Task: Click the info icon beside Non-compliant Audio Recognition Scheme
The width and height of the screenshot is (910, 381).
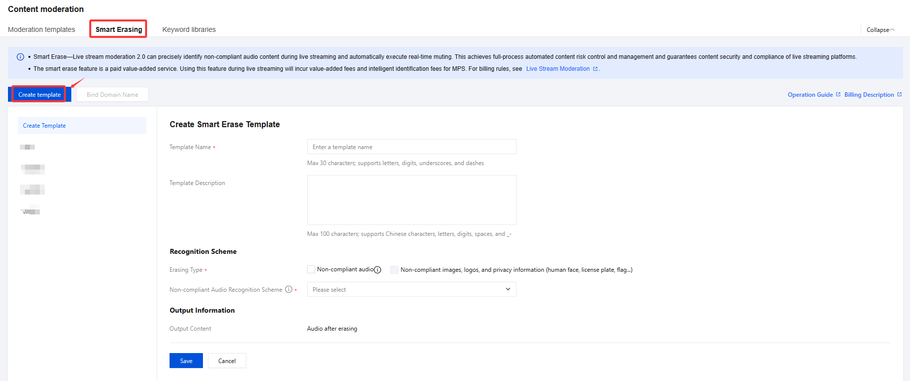Action: (288, 289)
